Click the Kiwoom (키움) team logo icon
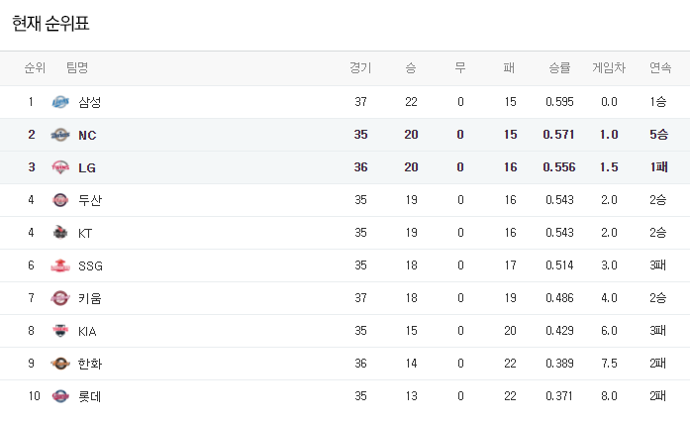 [60, 298]
